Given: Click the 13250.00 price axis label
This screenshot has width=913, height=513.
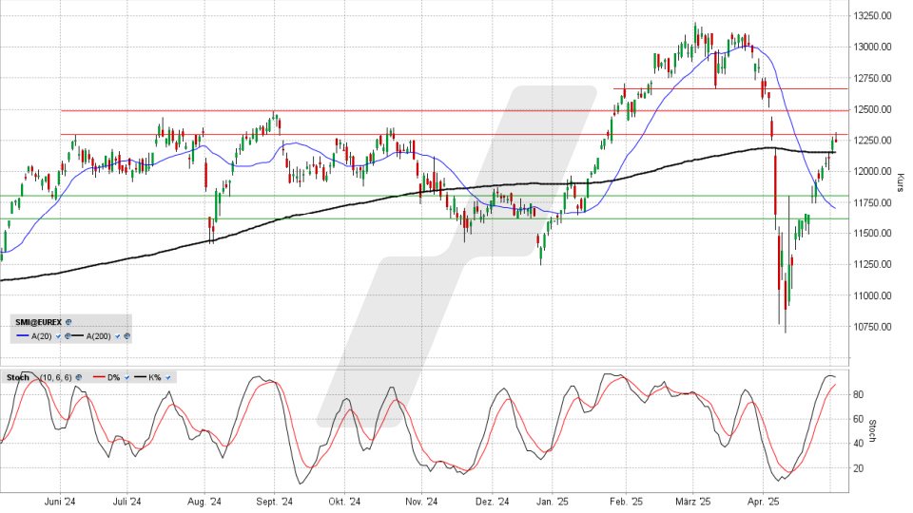Looking at the screenshot, I should [x=872, y=16].
